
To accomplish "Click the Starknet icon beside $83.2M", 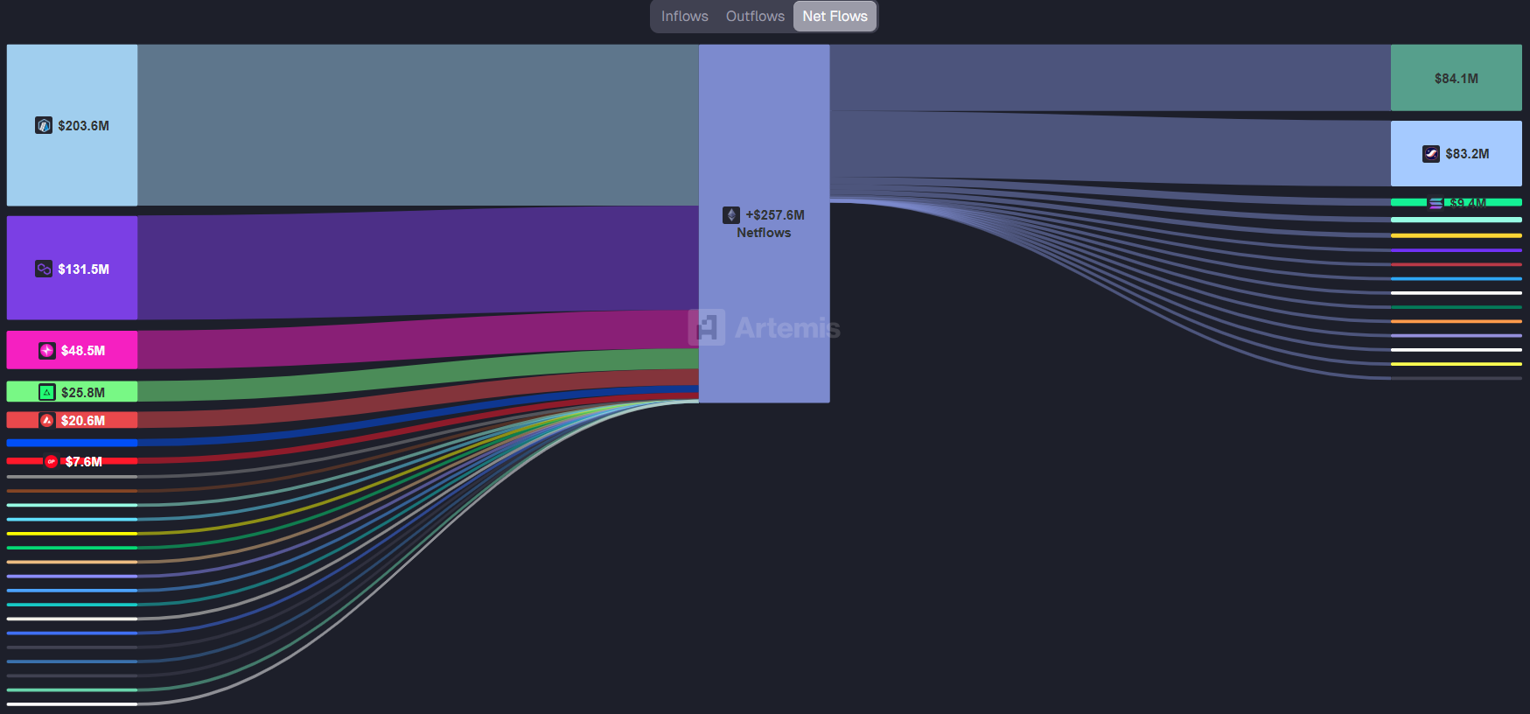I will pos(1431,154).
